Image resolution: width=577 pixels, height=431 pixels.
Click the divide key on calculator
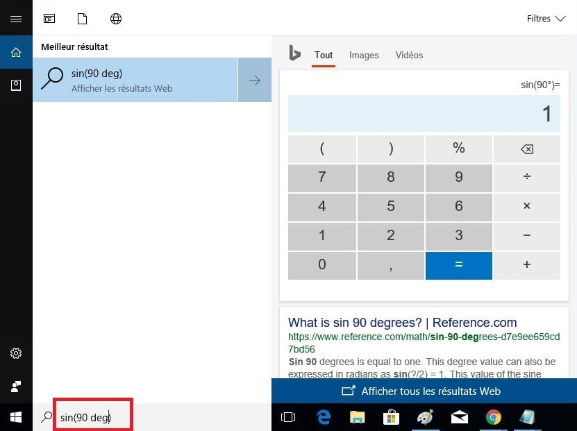point(527,178)
